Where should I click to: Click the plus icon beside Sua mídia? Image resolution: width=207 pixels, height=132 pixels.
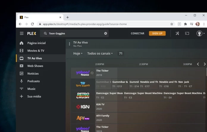coord(21,96)
